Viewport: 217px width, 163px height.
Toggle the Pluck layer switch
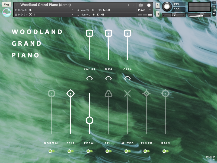point(146,151)
